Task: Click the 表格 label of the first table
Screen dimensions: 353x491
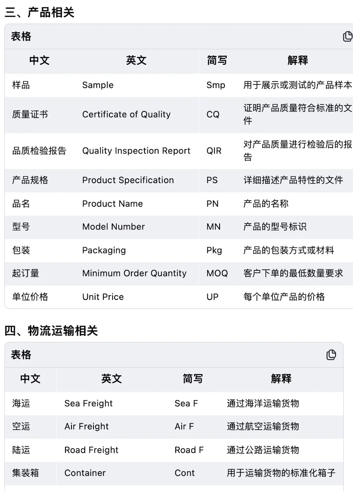Action: [x=21, y=36]
